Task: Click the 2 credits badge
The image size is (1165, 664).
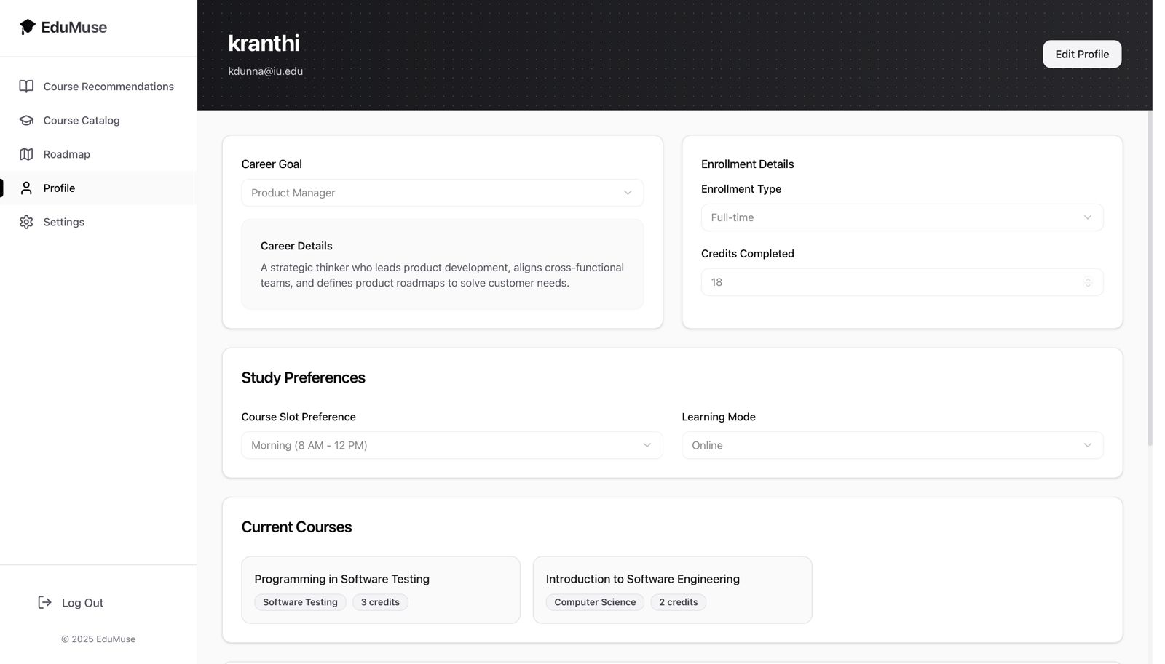Action: [679, 602]
